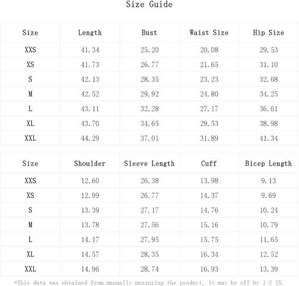
Task: Select the M bust value 29.92
Action: pos(149,94)
